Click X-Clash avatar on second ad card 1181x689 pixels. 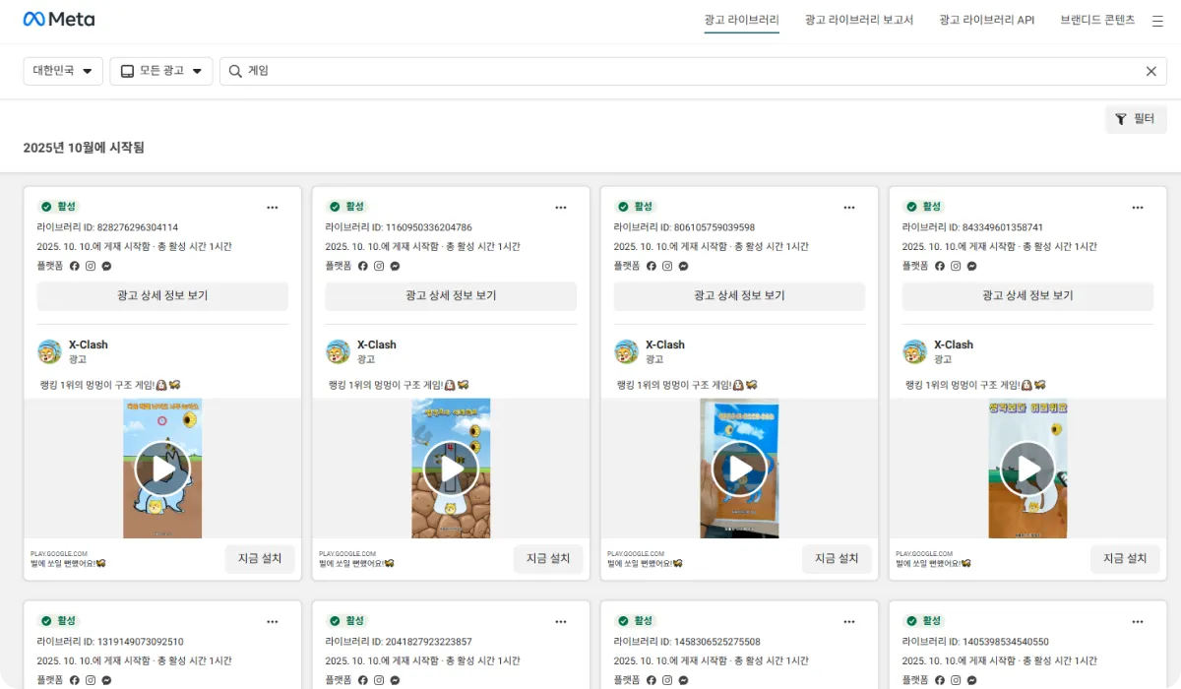(338, 351)
